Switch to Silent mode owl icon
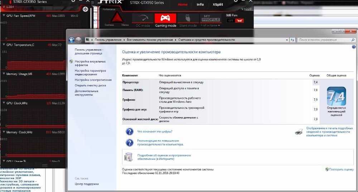 click(188, 19)
